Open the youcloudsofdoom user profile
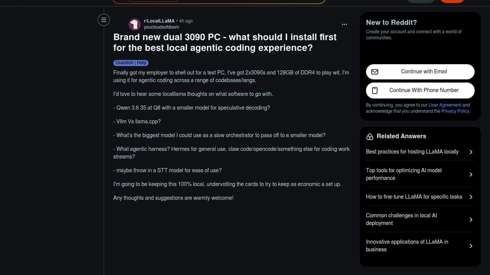490x275 pixels. pyautogui.click(x=161, y=27)
